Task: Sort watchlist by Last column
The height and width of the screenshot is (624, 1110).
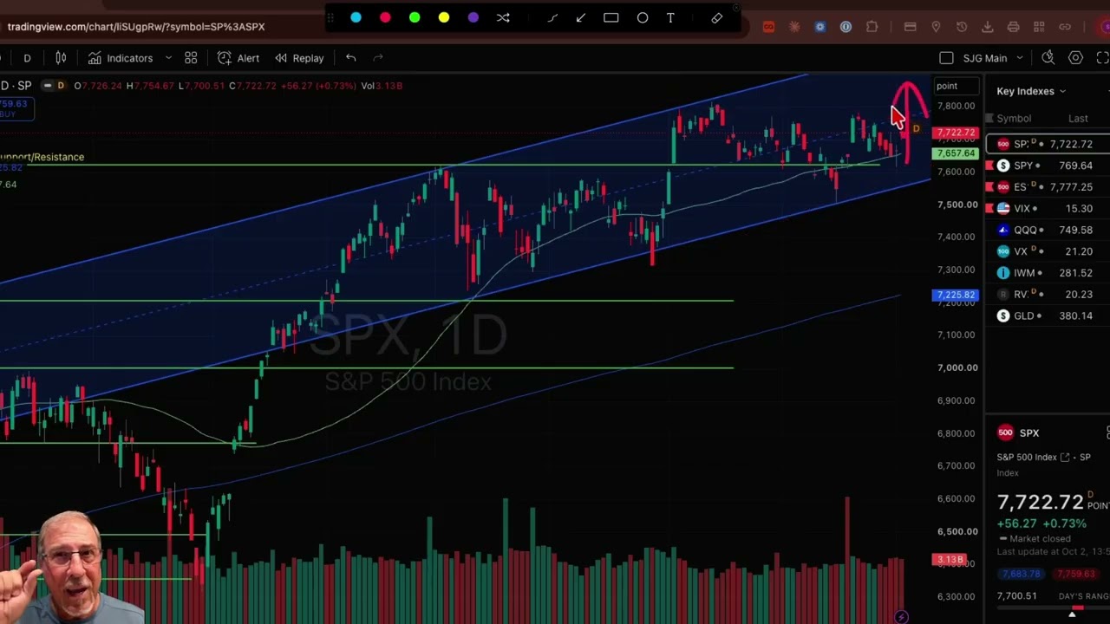Action: pos(1078,119)
